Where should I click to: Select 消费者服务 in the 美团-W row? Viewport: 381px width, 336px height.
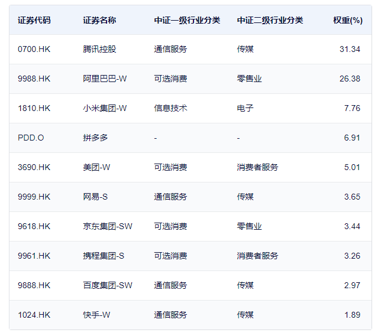(x=257, y=167)
